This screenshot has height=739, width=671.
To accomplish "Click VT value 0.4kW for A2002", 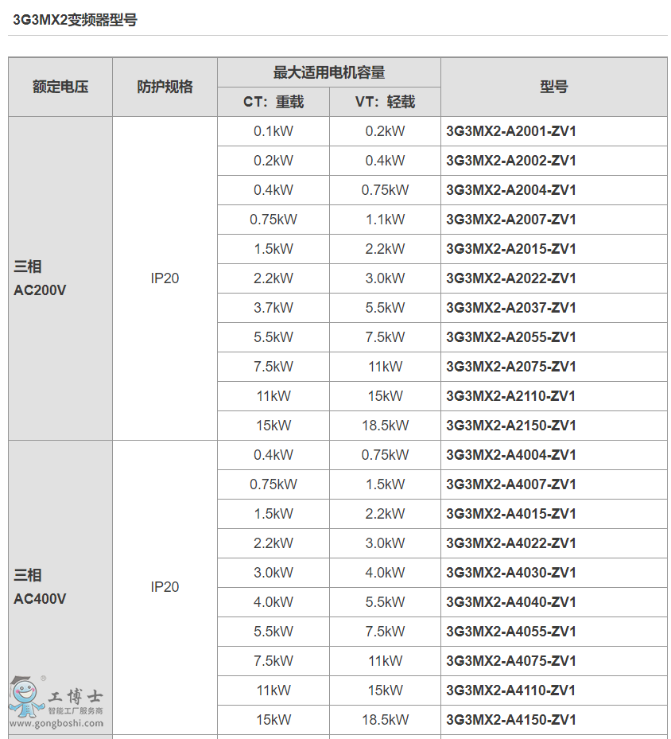I will click(x=385, y=161).
